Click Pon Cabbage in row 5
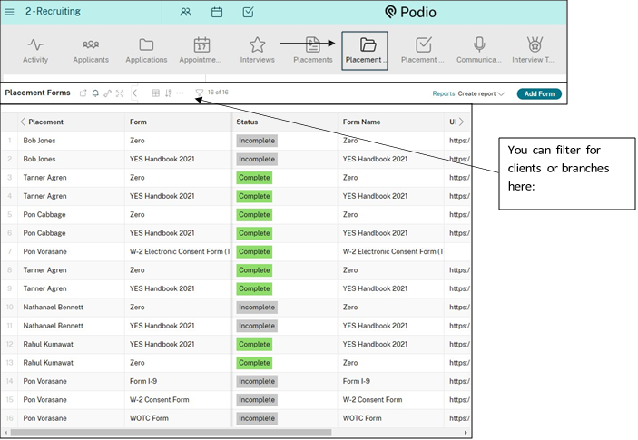 point(44,215)
